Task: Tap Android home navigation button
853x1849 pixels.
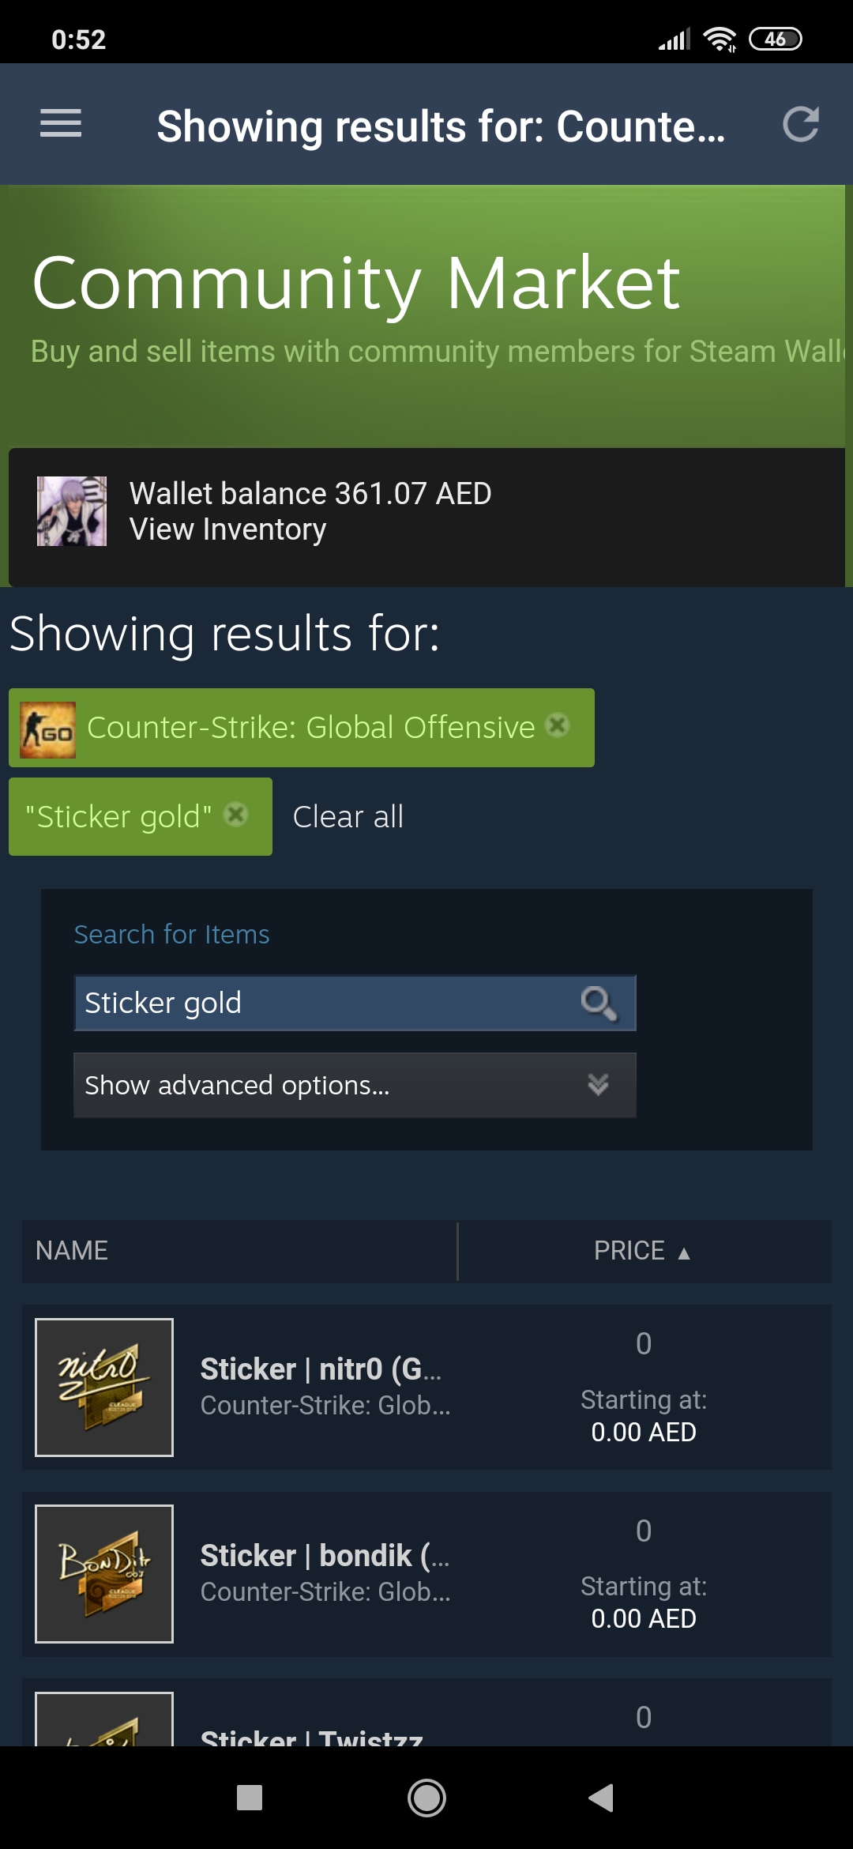Action: pos(426,1798)
